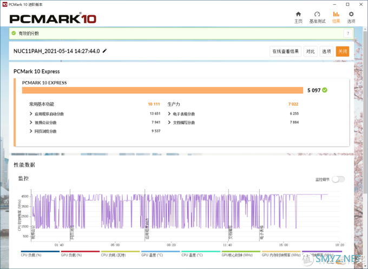The height and width of the screenshot is (269, 368).
Task: Edit result name with pencil icon
Action: coord(104,51)
